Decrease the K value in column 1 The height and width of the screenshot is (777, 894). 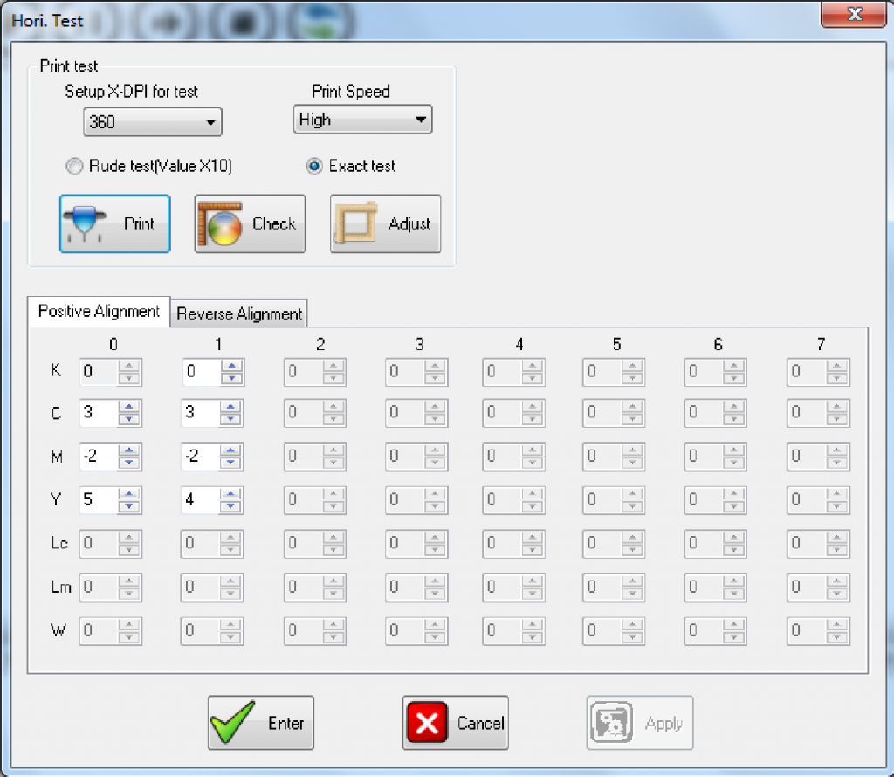(x=230, y=379)
